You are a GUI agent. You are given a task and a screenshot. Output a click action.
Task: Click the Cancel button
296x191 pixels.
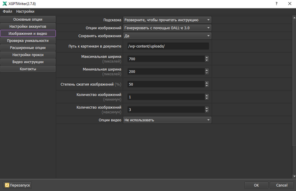coord(282,185)
